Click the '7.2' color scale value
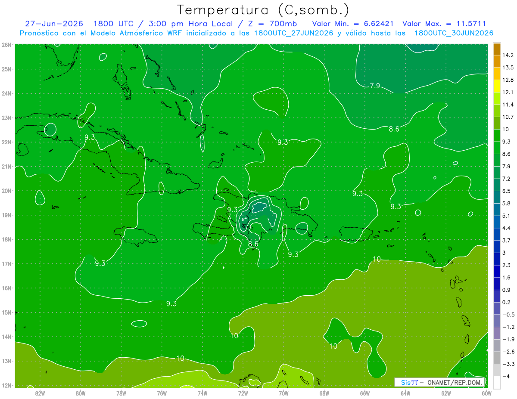 507,179
